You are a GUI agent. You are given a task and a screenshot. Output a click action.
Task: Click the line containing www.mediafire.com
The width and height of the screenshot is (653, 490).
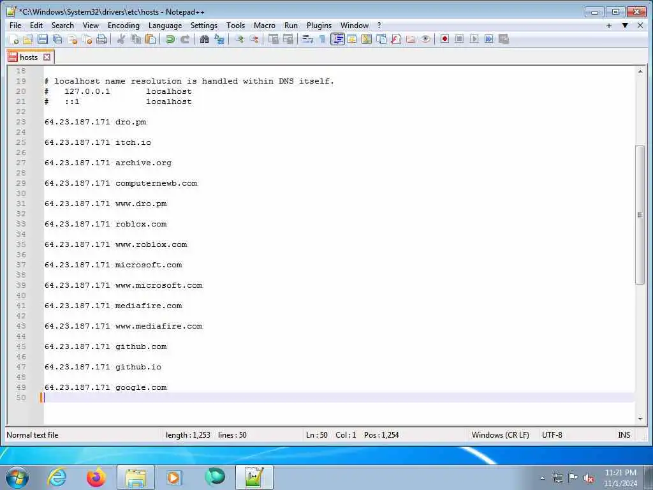click(x=123, y=326)
